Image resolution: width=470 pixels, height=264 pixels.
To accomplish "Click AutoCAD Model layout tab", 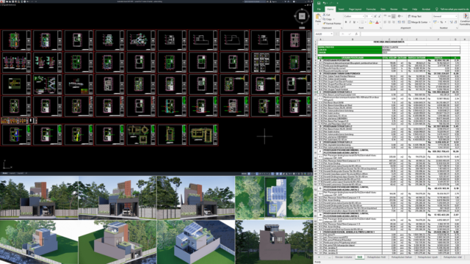I will [x=5, y=173].
